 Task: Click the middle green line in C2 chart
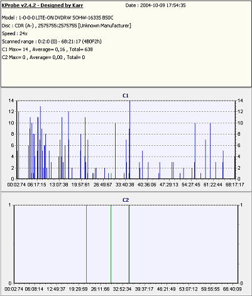[x=111, y=244]
